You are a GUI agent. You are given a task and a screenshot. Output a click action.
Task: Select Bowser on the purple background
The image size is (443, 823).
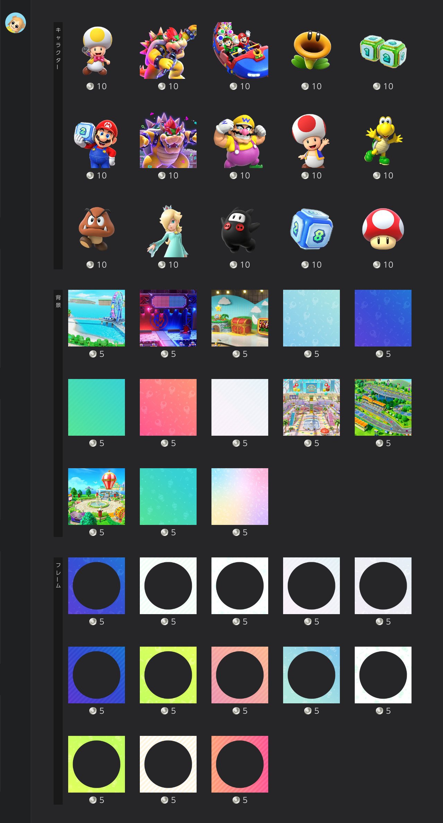point(168,140)
